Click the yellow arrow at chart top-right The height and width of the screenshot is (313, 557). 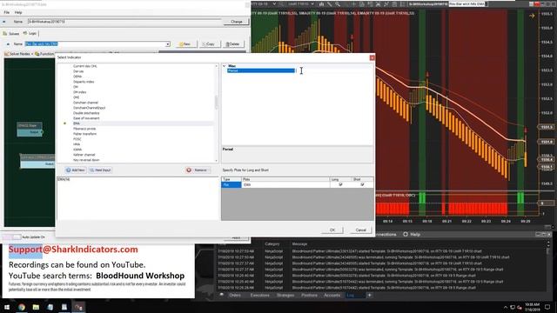(x=532, y=16)
